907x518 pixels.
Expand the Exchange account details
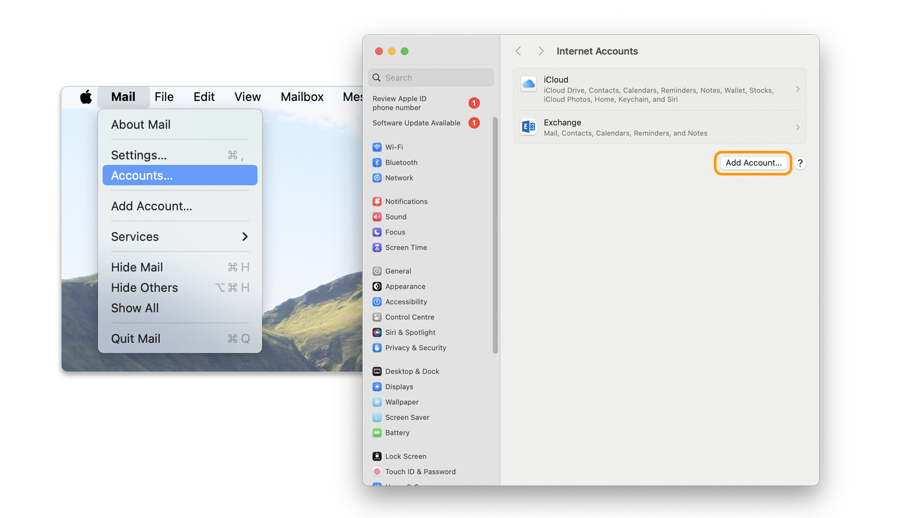click(x=798, y=127)
